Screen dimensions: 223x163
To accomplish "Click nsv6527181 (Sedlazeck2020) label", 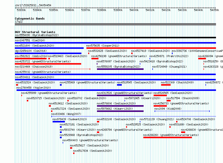I will [79, 124].
